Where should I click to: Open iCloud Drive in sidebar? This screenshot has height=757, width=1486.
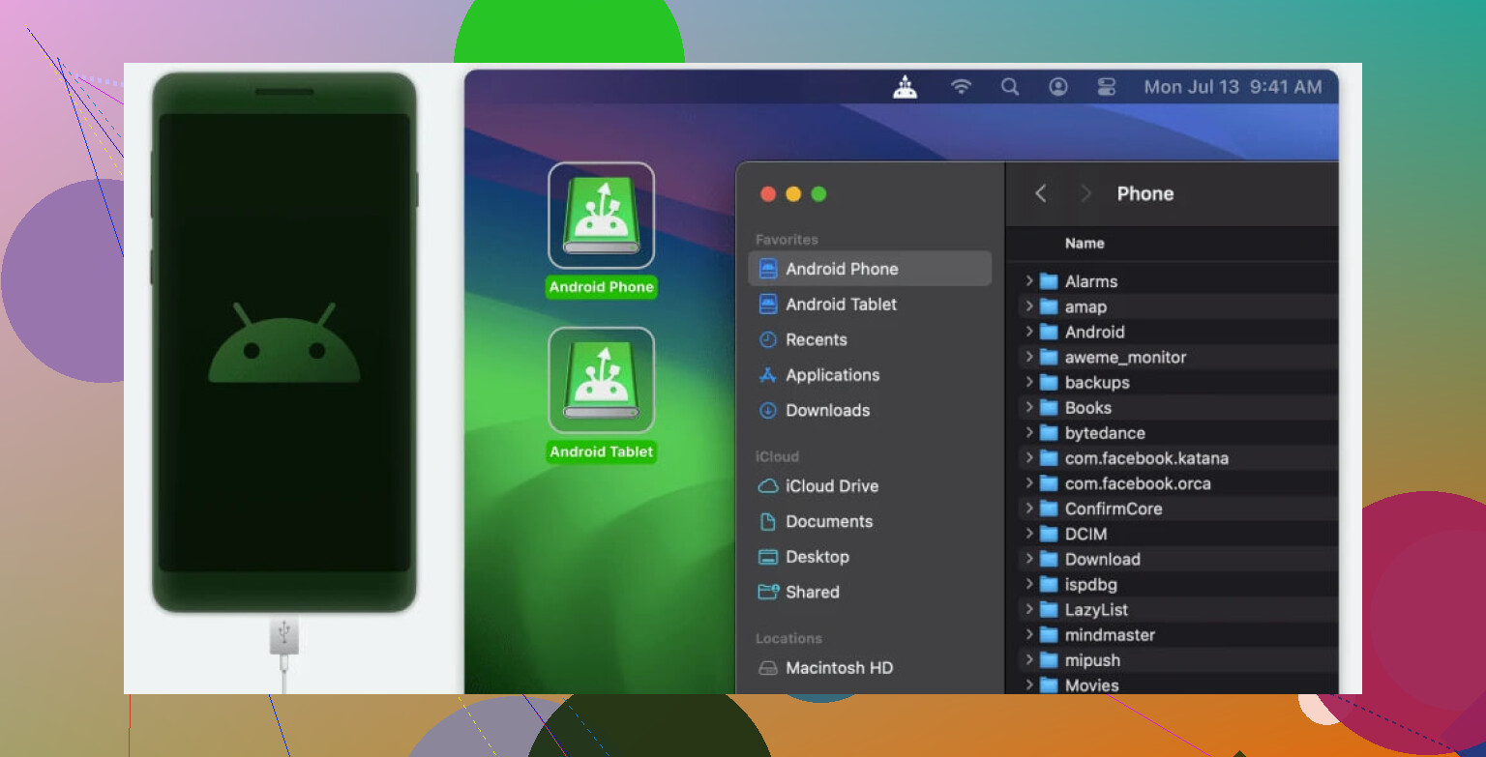(870, 486)
